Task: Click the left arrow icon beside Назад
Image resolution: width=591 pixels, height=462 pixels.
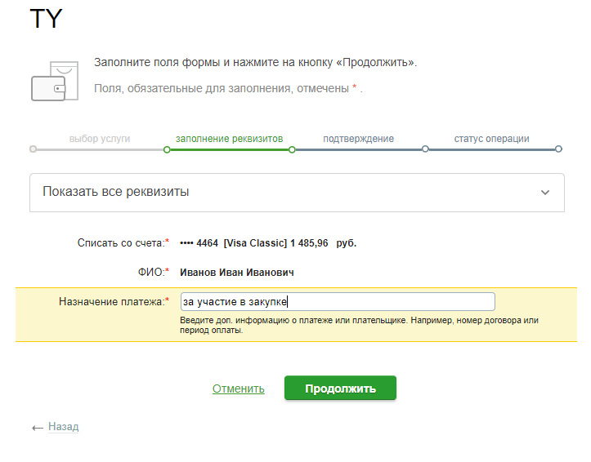Action: point(38,427)
